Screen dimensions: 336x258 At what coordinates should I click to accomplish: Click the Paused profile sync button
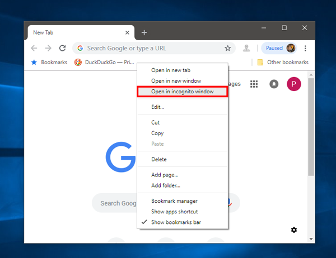click(278, 49)
